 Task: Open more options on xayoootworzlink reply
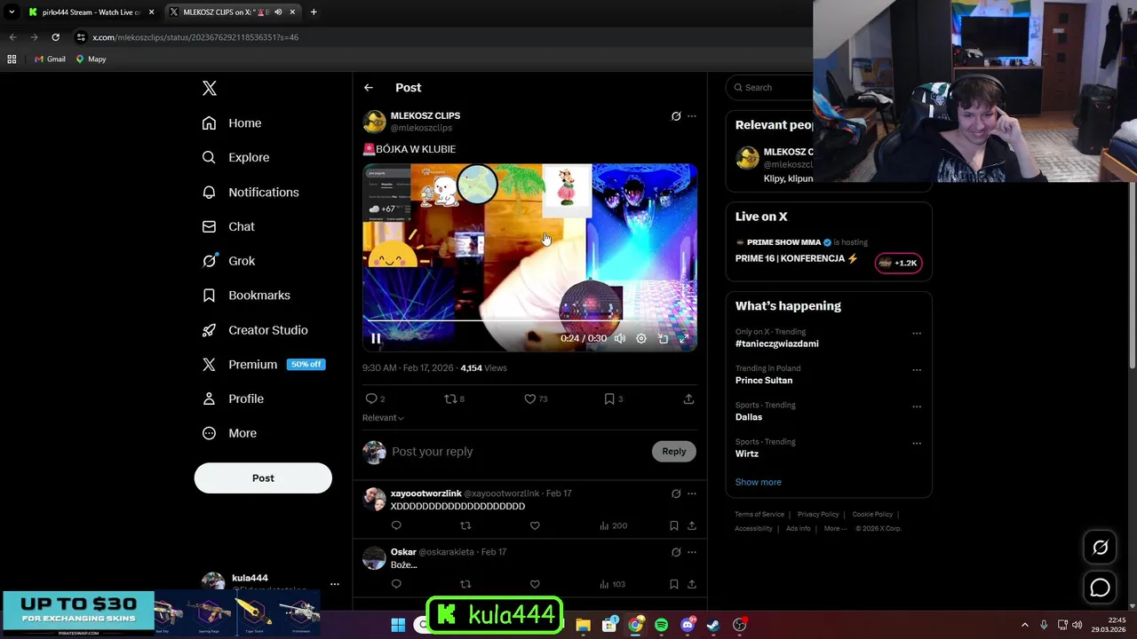(x=692, y=493)
